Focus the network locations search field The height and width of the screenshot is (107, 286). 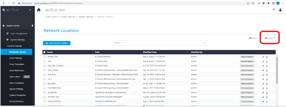(160, 43)
